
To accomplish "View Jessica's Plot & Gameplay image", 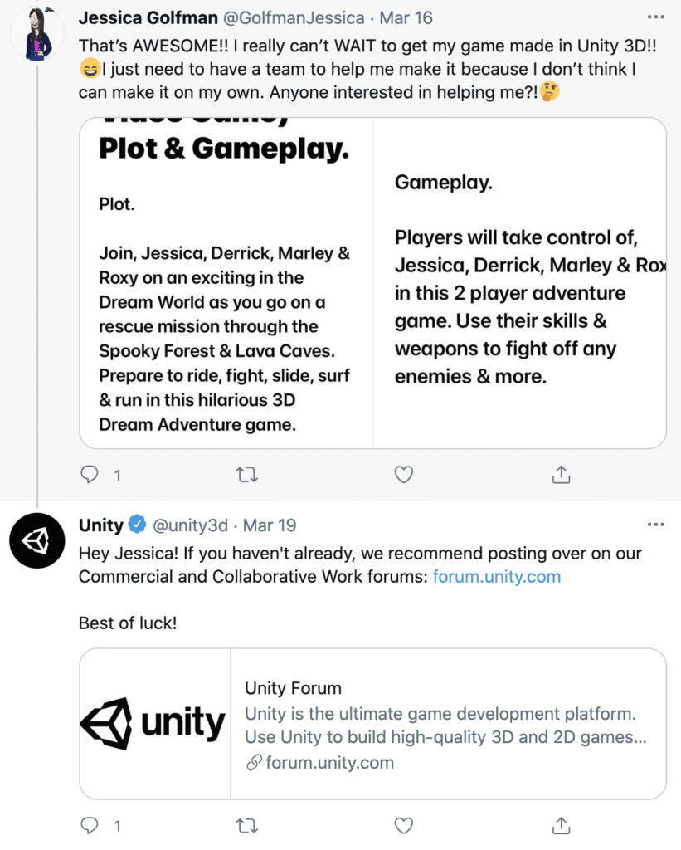I will coord(373,282).
